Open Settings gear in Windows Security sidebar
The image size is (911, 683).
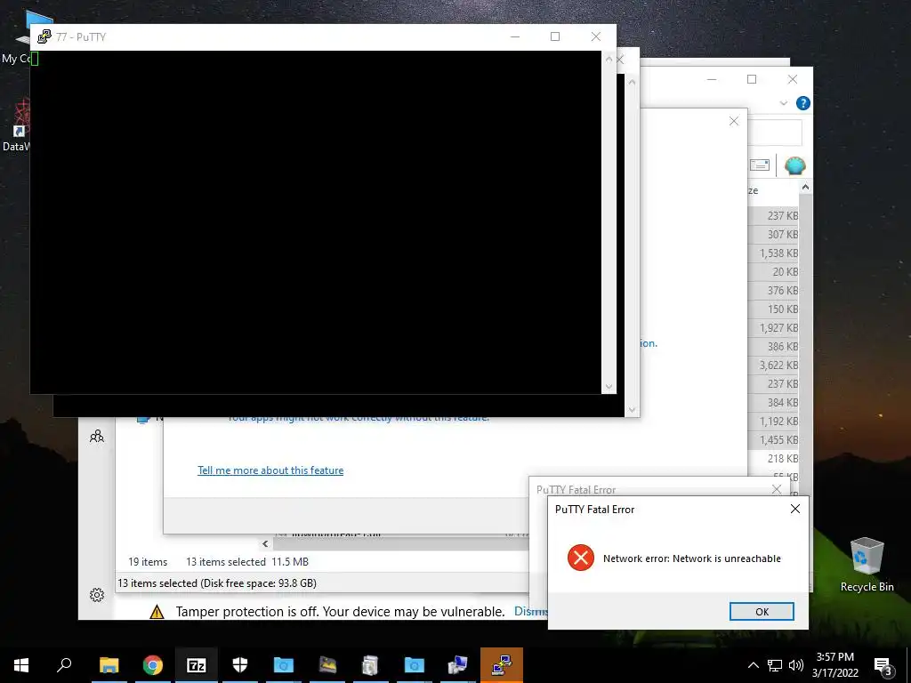tap(97, 595)
